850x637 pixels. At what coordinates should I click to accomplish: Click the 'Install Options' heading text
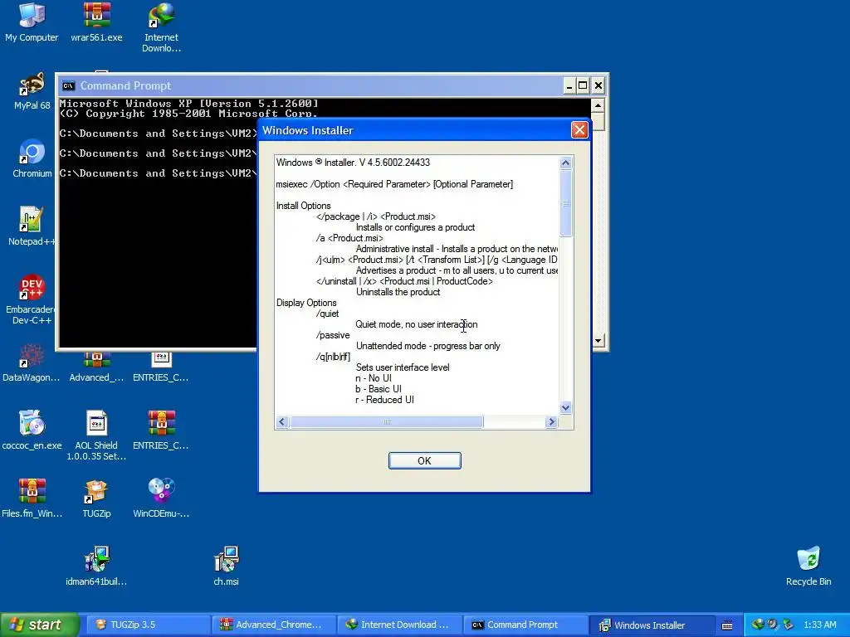pyautogui.click(x=304, y=206)
